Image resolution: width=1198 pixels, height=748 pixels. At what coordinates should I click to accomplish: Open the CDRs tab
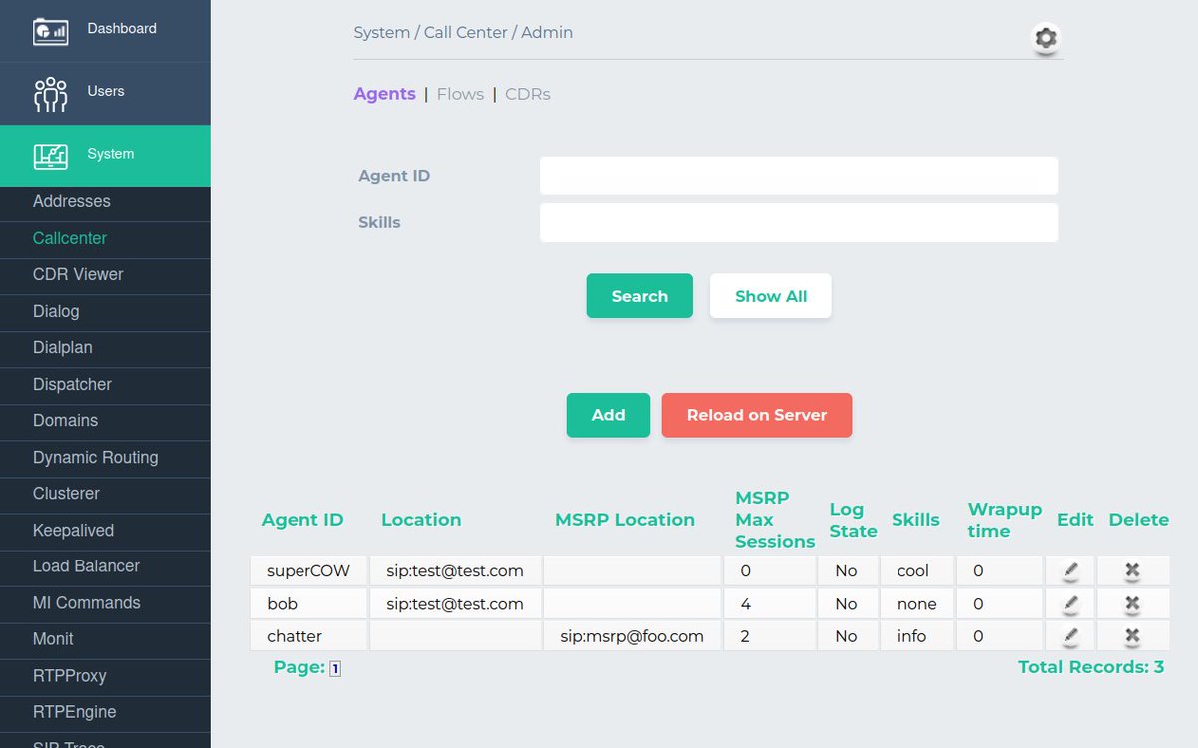[x=527, y=93]
